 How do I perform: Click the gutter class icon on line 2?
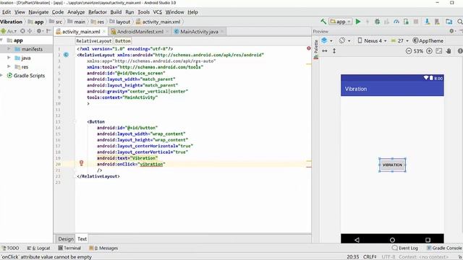66,55
